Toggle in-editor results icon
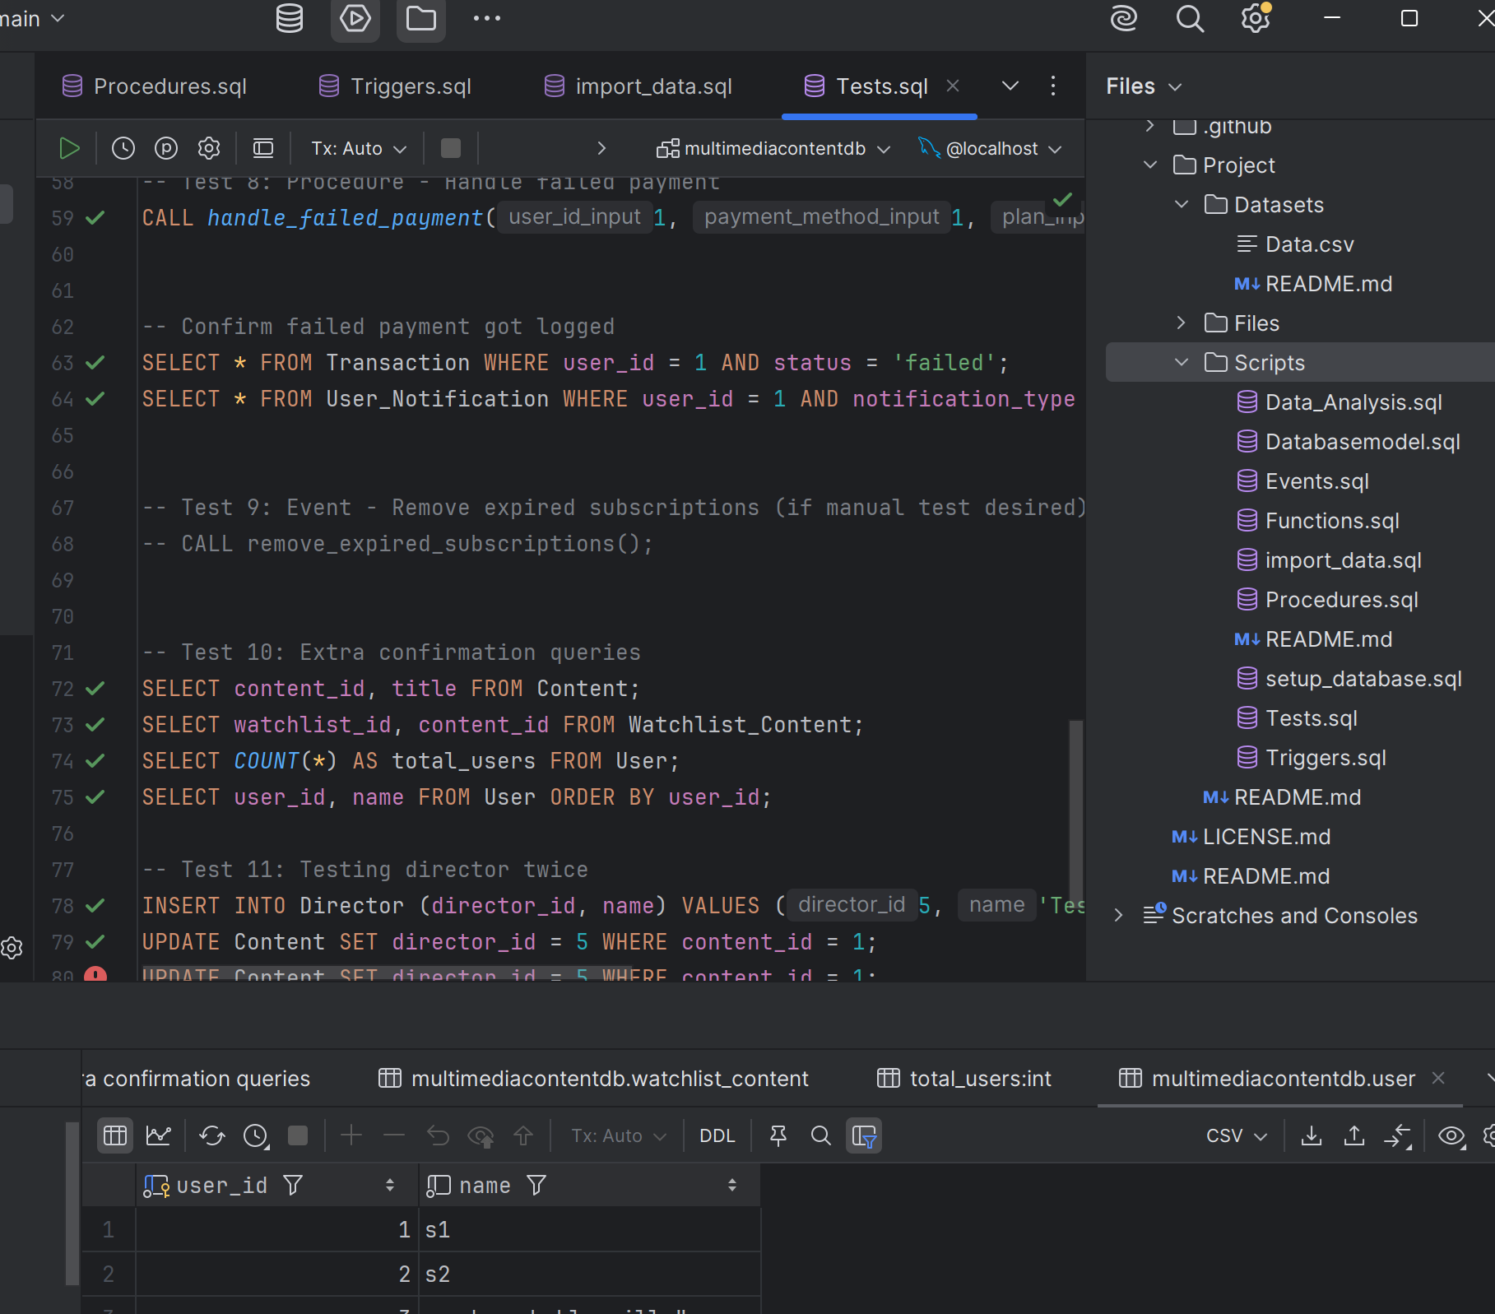This screenshot has height=1314, width=1495. 263,148
